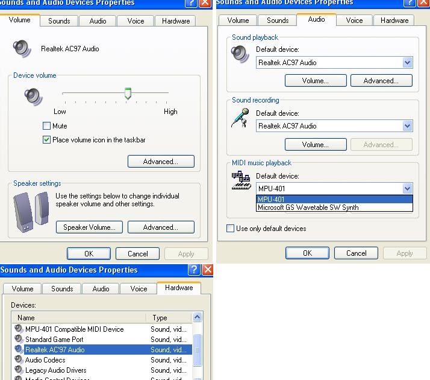Select the Realtek AC'97 Audio row
The width and height of the screenshot is (430, 380).
click(102, 349)
